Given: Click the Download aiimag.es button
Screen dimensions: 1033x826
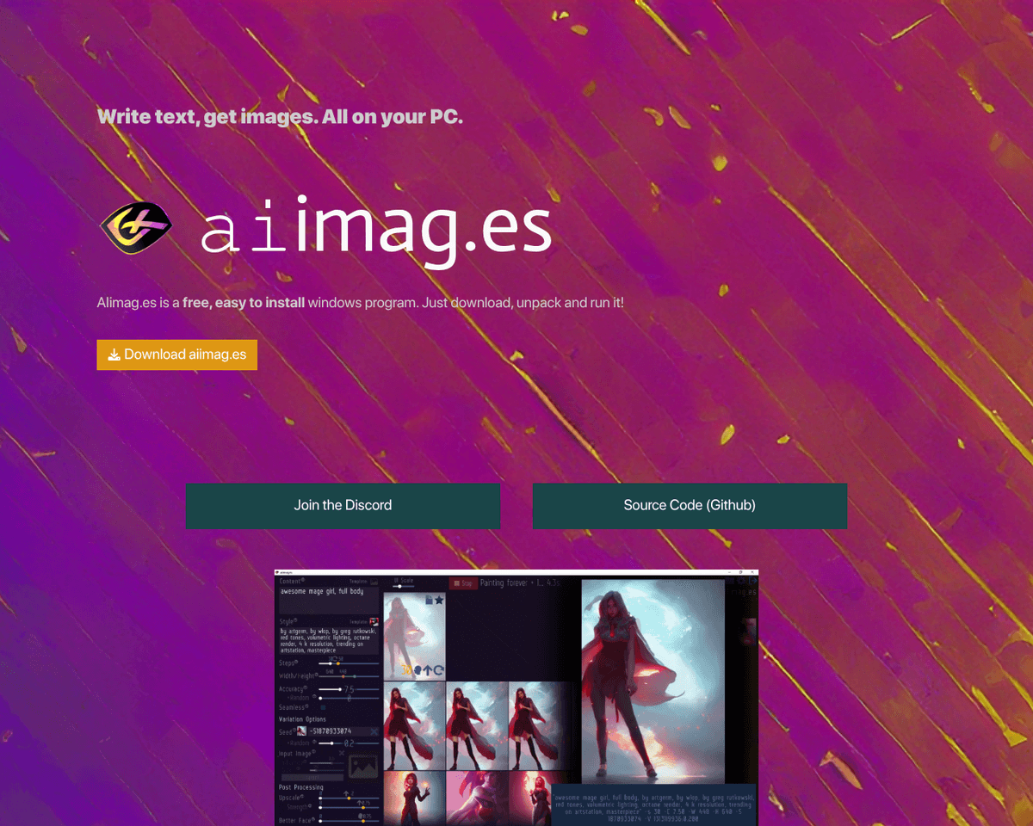Looking at the screenshot, I should 176,354.
